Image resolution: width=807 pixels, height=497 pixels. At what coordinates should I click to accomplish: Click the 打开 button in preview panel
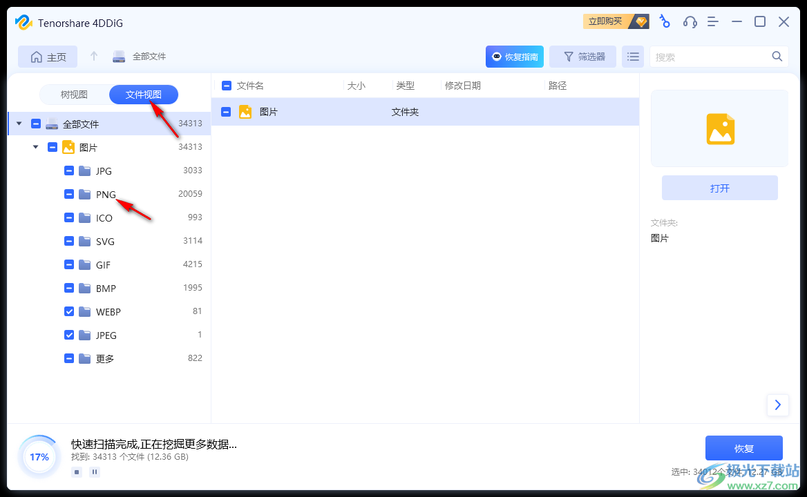pyautogui.click(x=719, y=188)
